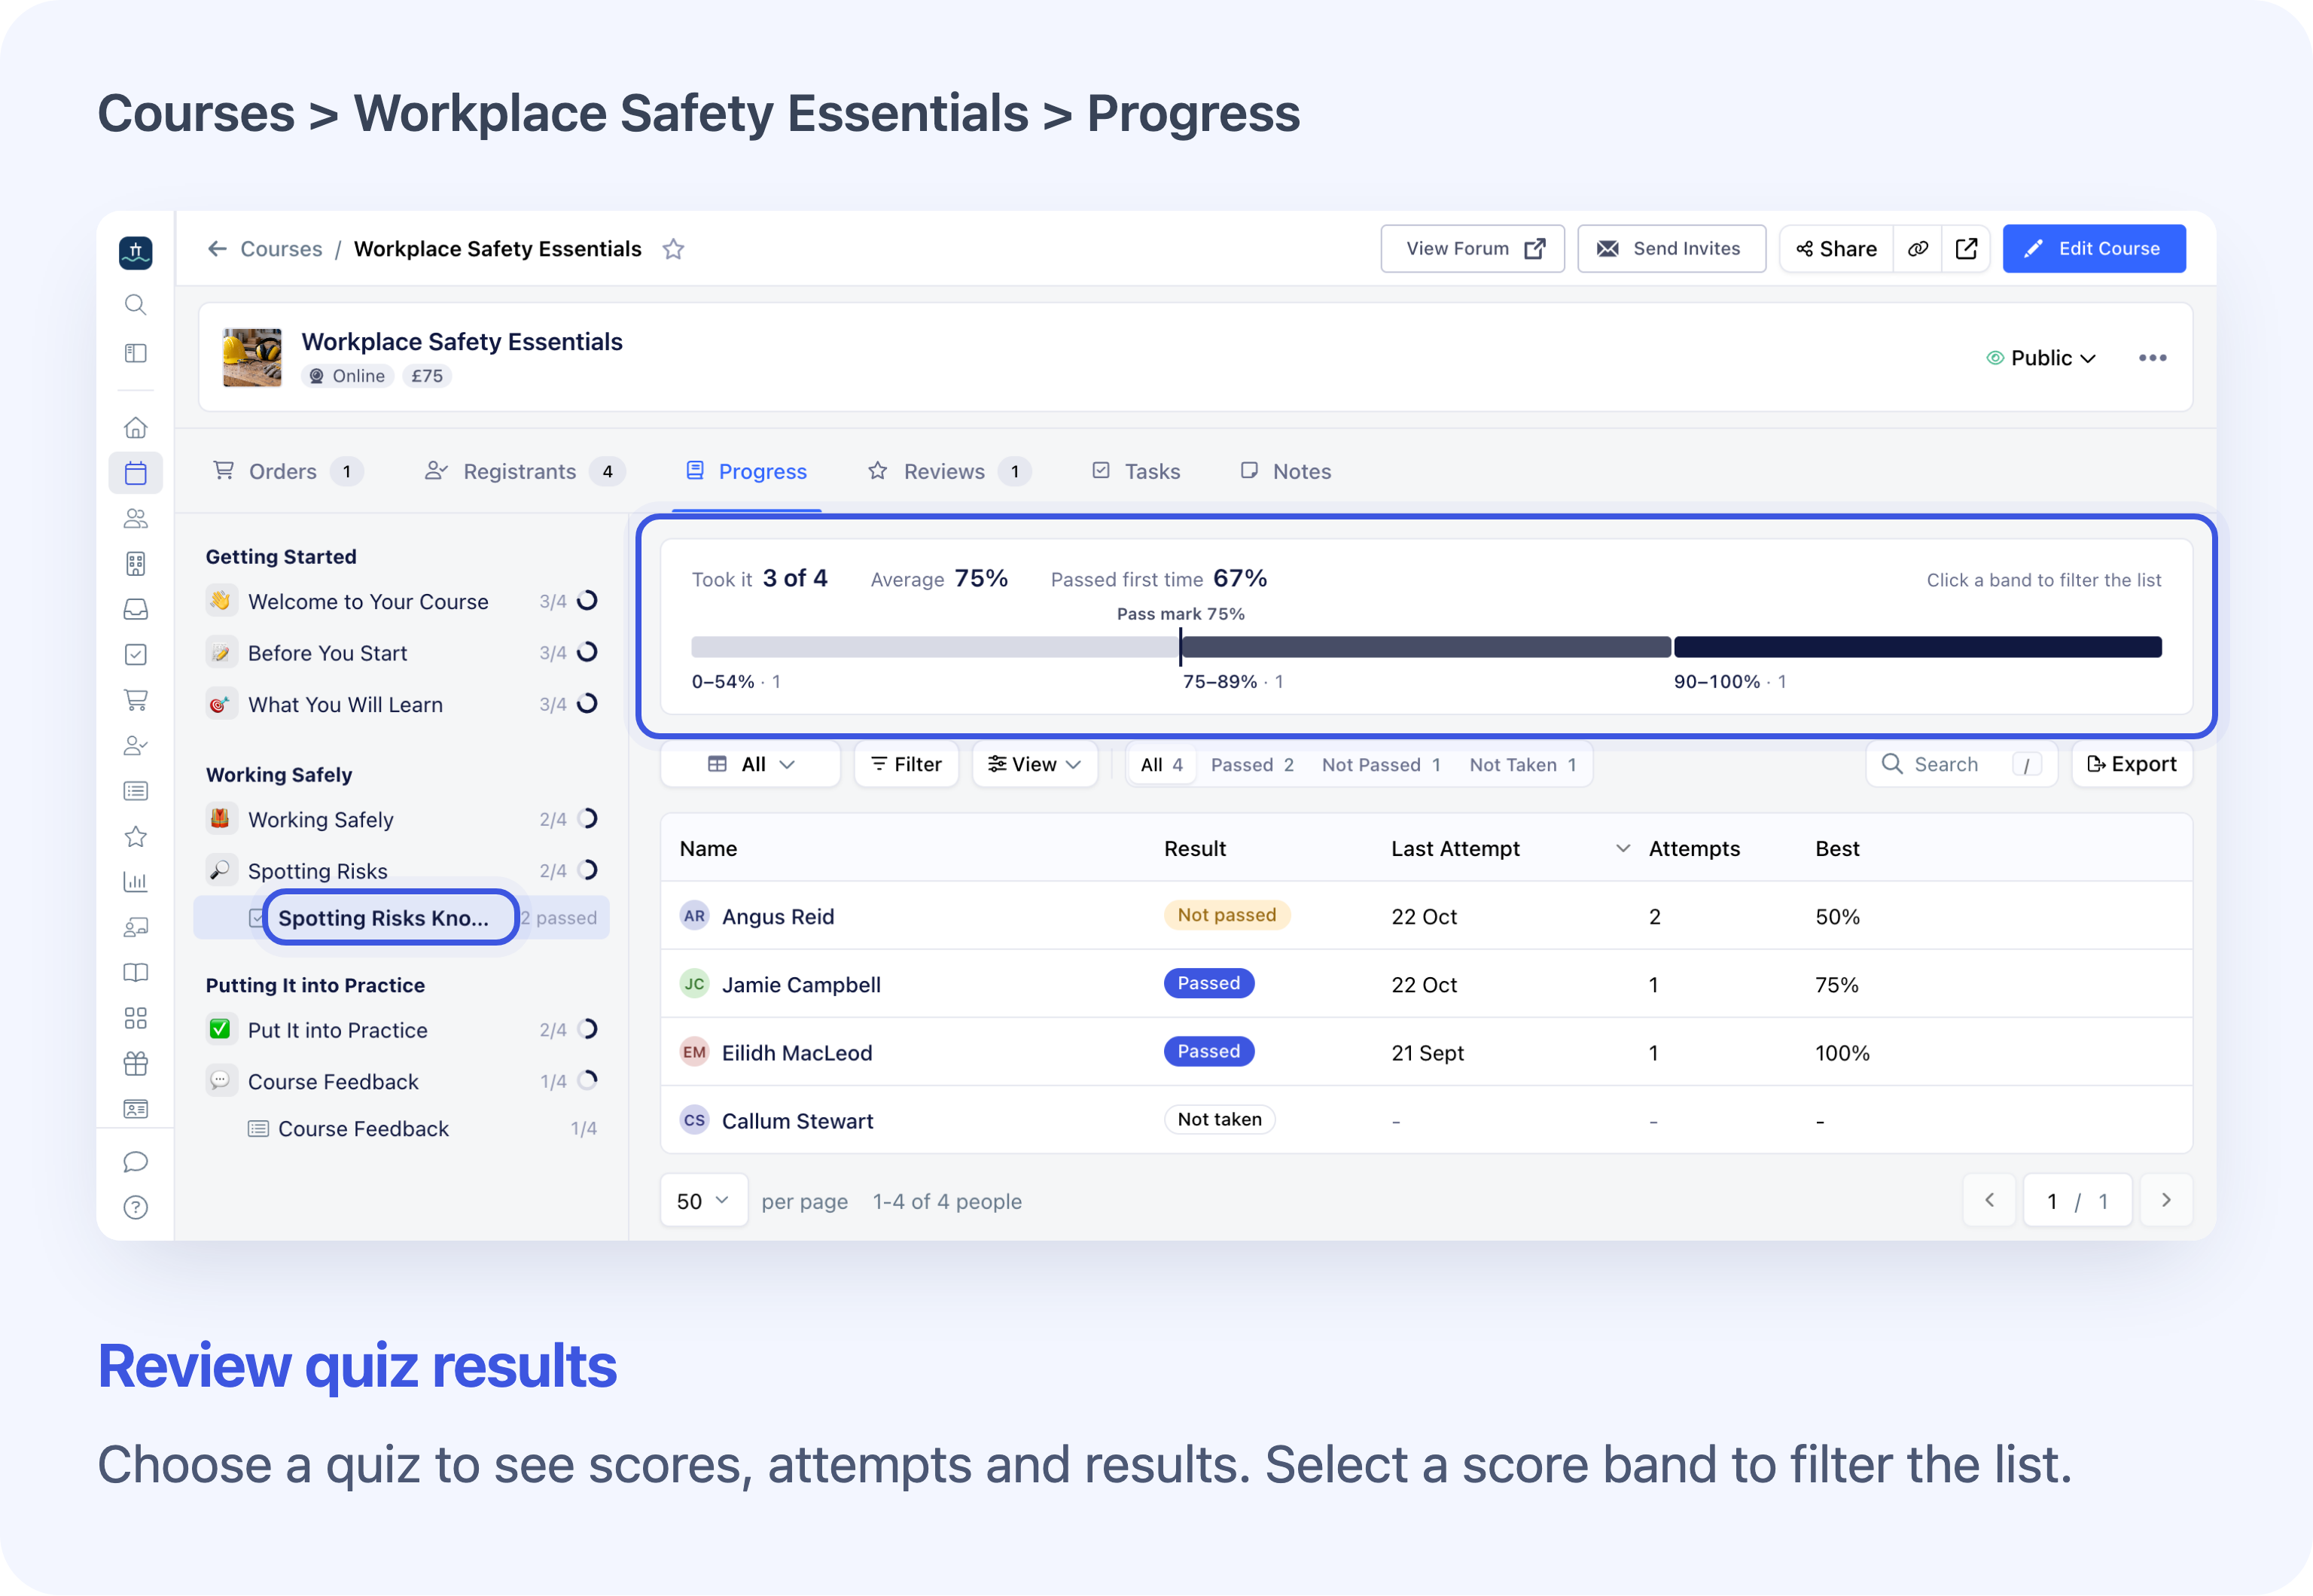This screenshot has height=1596, width=2313.
Task: Filter list by Not Taken 1 segment
Action: 1522,765
